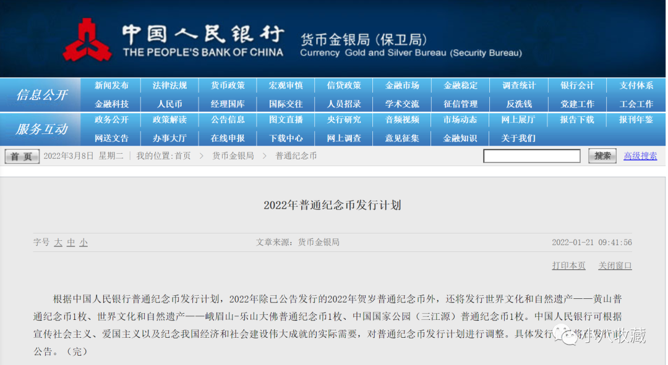This screenshot has height=365, width=668.
Task: Open 调查统计 menu item
Action: click(x=519, y=85)
